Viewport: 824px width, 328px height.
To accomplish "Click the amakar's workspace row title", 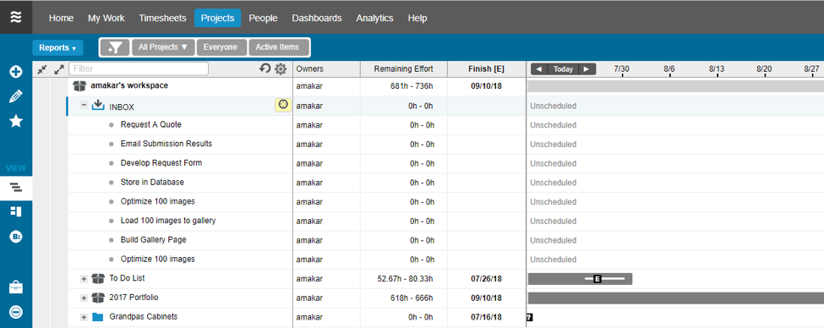I will pos(129,85).
